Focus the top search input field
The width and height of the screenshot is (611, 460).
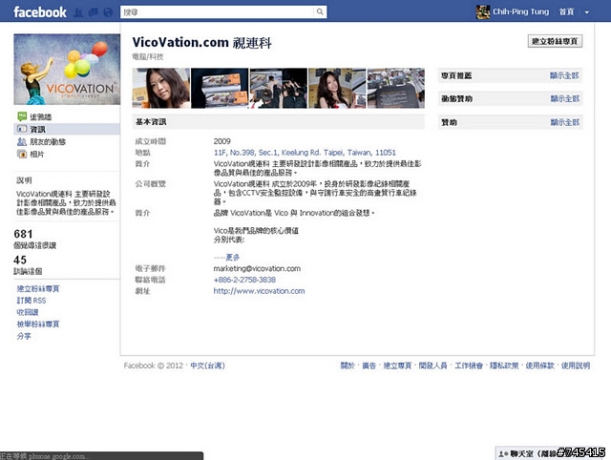pos(217,12)
